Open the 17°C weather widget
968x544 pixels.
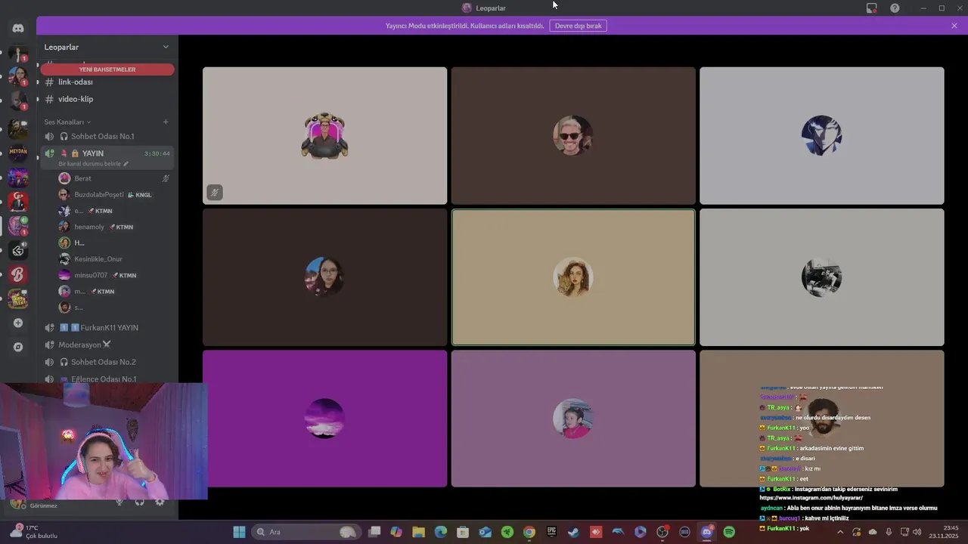[x=32, y=532]
